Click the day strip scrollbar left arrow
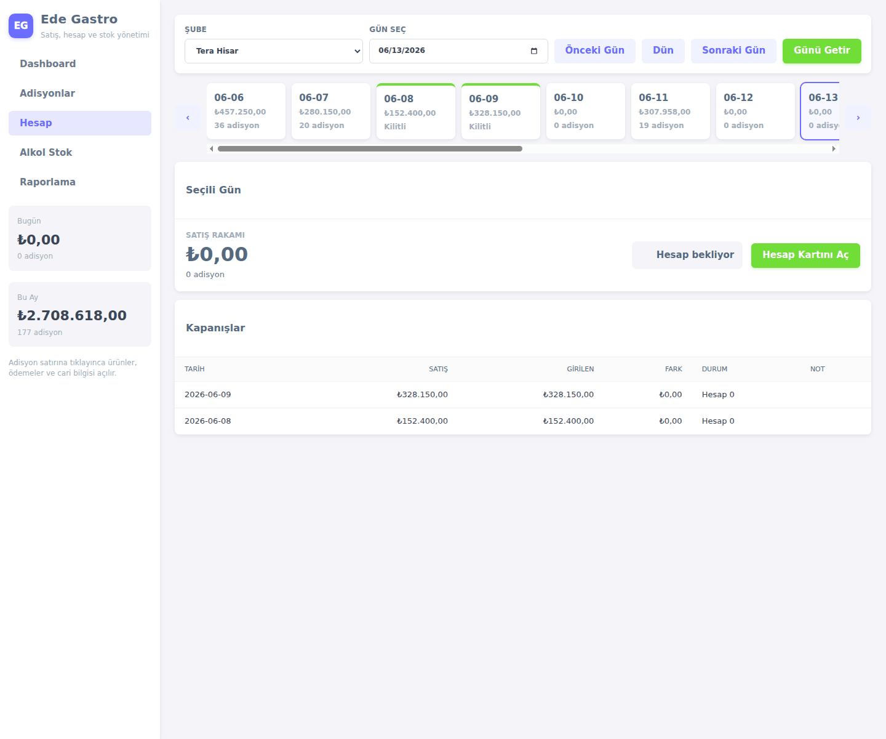The width and height of the screenshot is (886, 739). click(212, 148)
